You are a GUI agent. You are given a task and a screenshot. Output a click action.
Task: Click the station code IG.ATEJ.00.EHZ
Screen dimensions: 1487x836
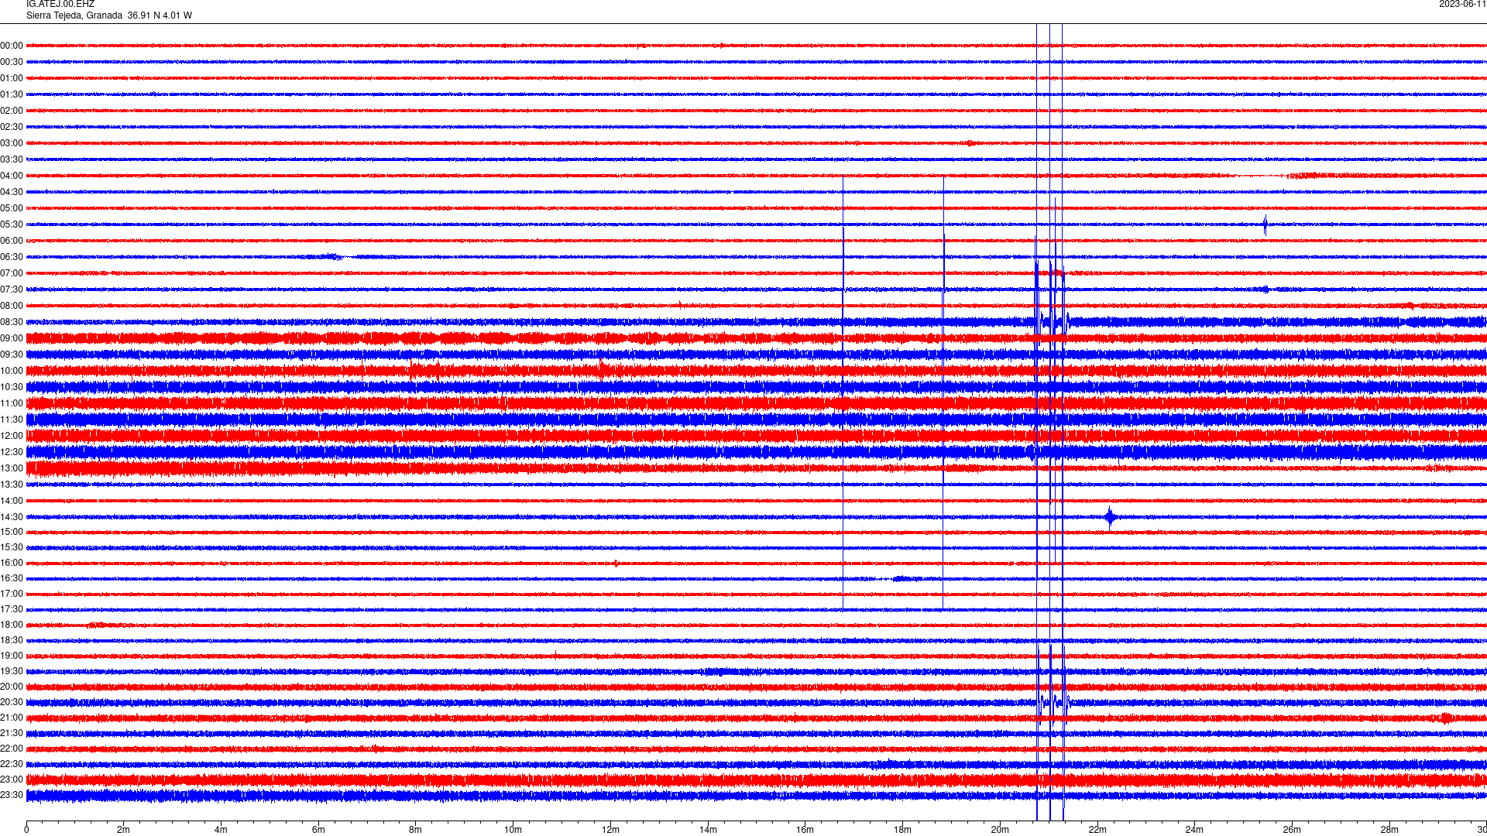point(60,4)
